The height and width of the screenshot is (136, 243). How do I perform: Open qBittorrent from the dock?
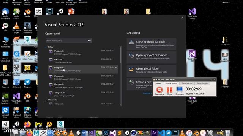[50, 133]
